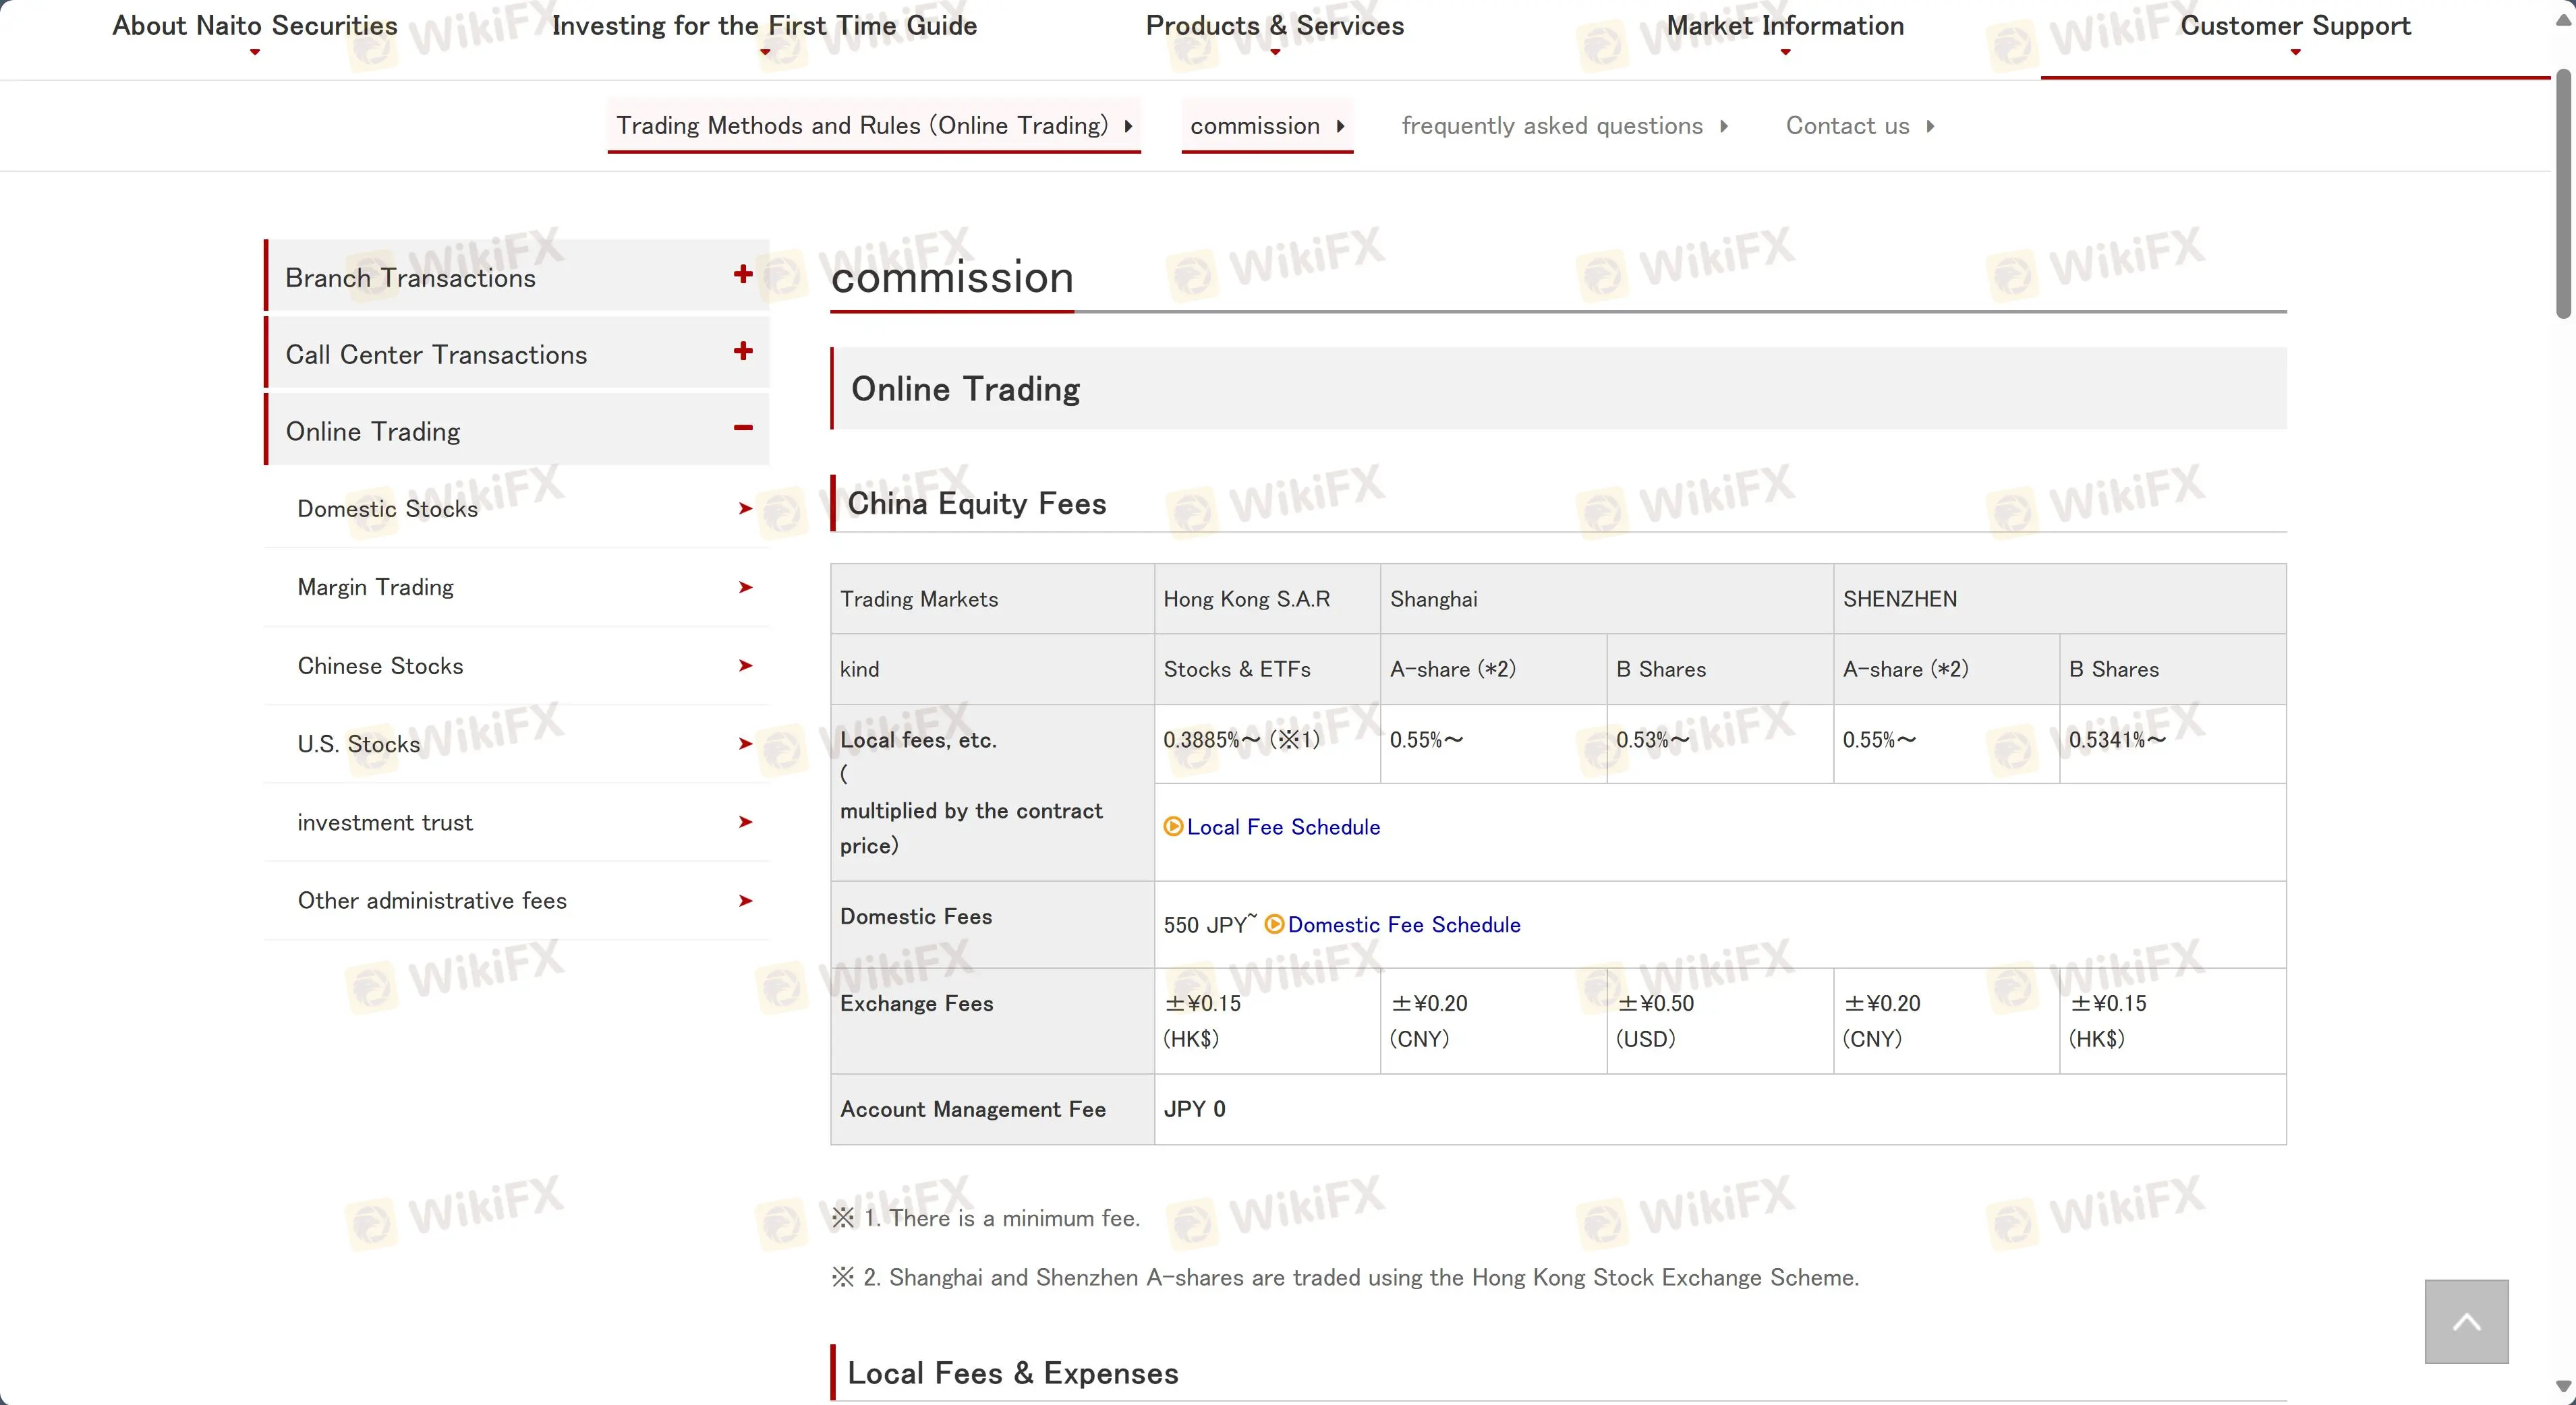The height and width of the screenshot is (1405, 2576).
Task: Open Margin Trading sidebar item
Action: 517,588
